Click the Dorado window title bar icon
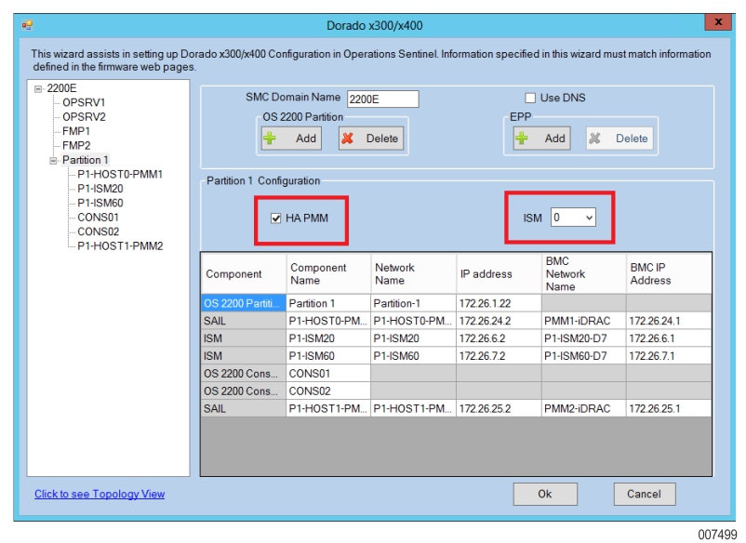 (x=27, y=25)
